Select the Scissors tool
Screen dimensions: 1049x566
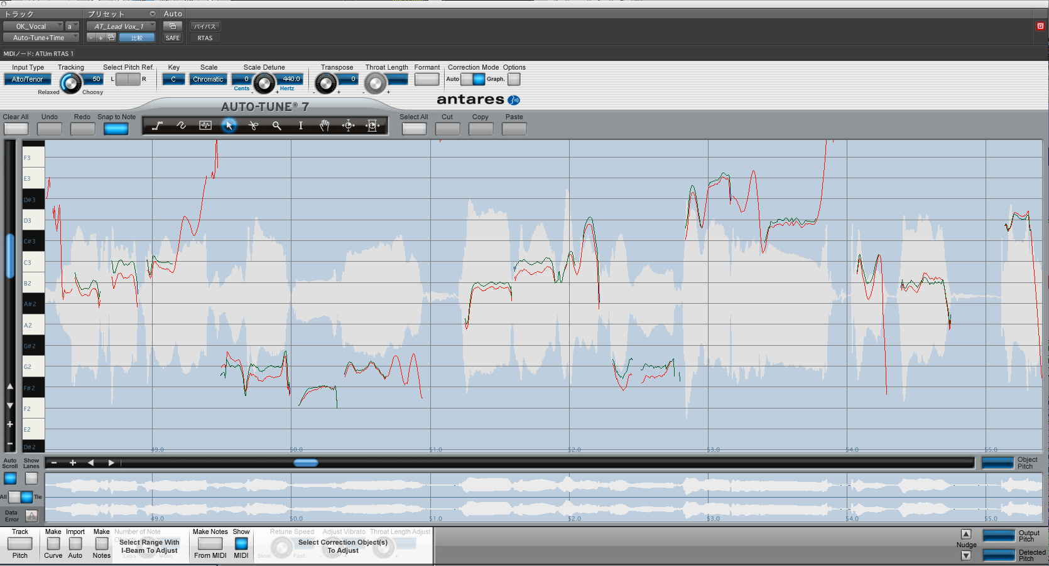coord(253,125)
